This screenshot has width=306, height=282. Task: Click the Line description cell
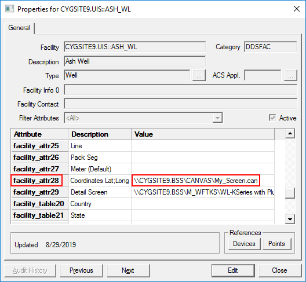(x=100, y=146)
